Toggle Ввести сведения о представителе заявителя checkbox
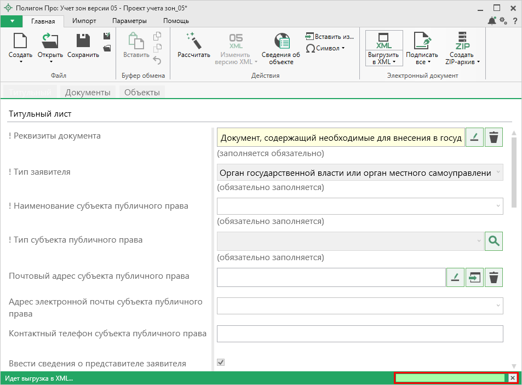The width and height of the screenshot is (522, 385). pyautogui.click(x=221, y=363)
